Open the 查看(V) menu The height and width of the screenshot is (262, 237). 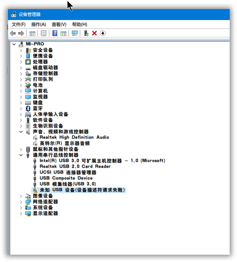point(59,24)
